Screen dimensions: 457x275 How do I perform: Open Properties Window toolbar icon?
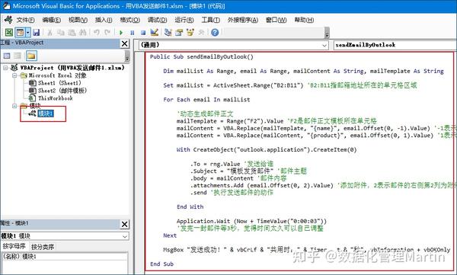(179, 32)
